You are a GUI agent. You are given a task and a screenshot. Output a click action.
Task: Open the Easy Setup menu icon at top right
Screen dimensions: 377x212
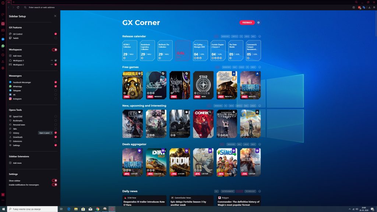[374, 7]
